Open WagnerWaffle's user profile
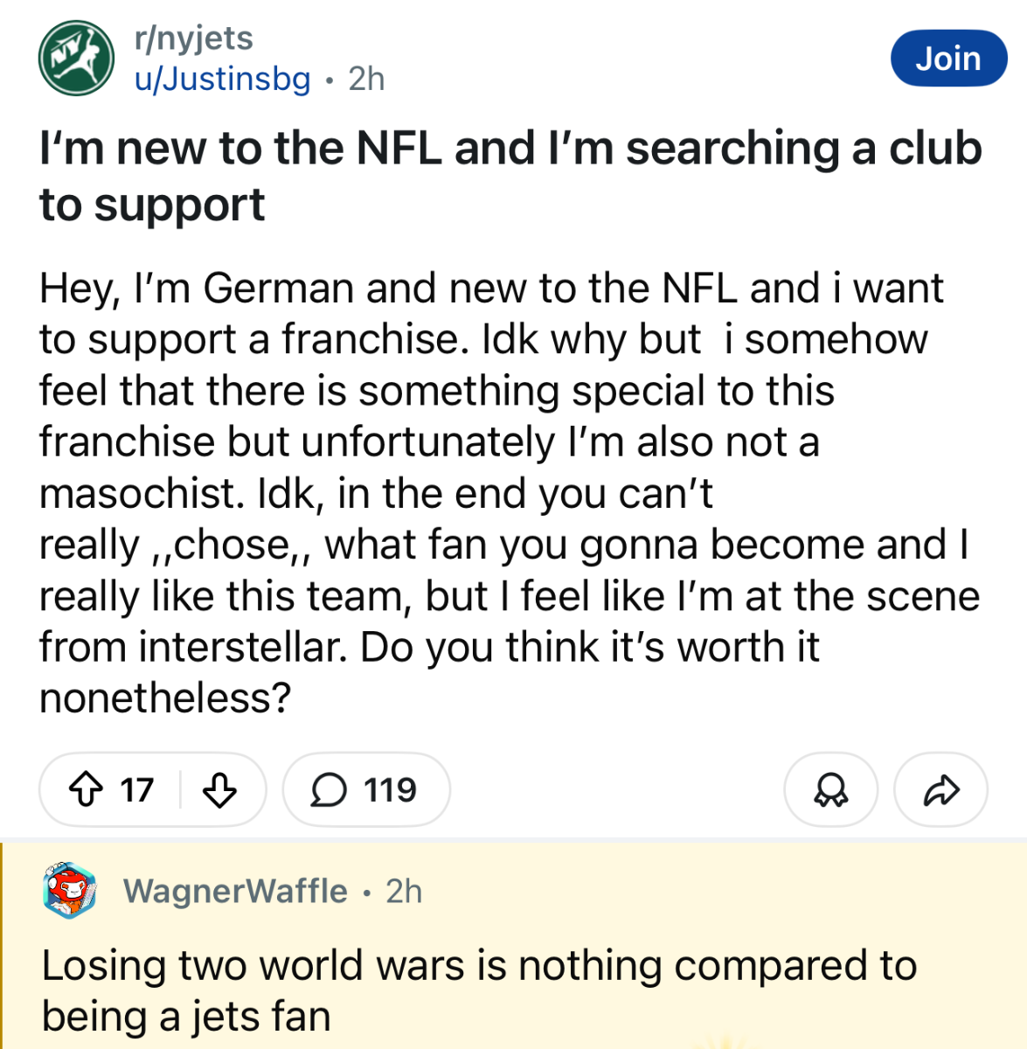1027x1049 pixels. click(235, 891)
